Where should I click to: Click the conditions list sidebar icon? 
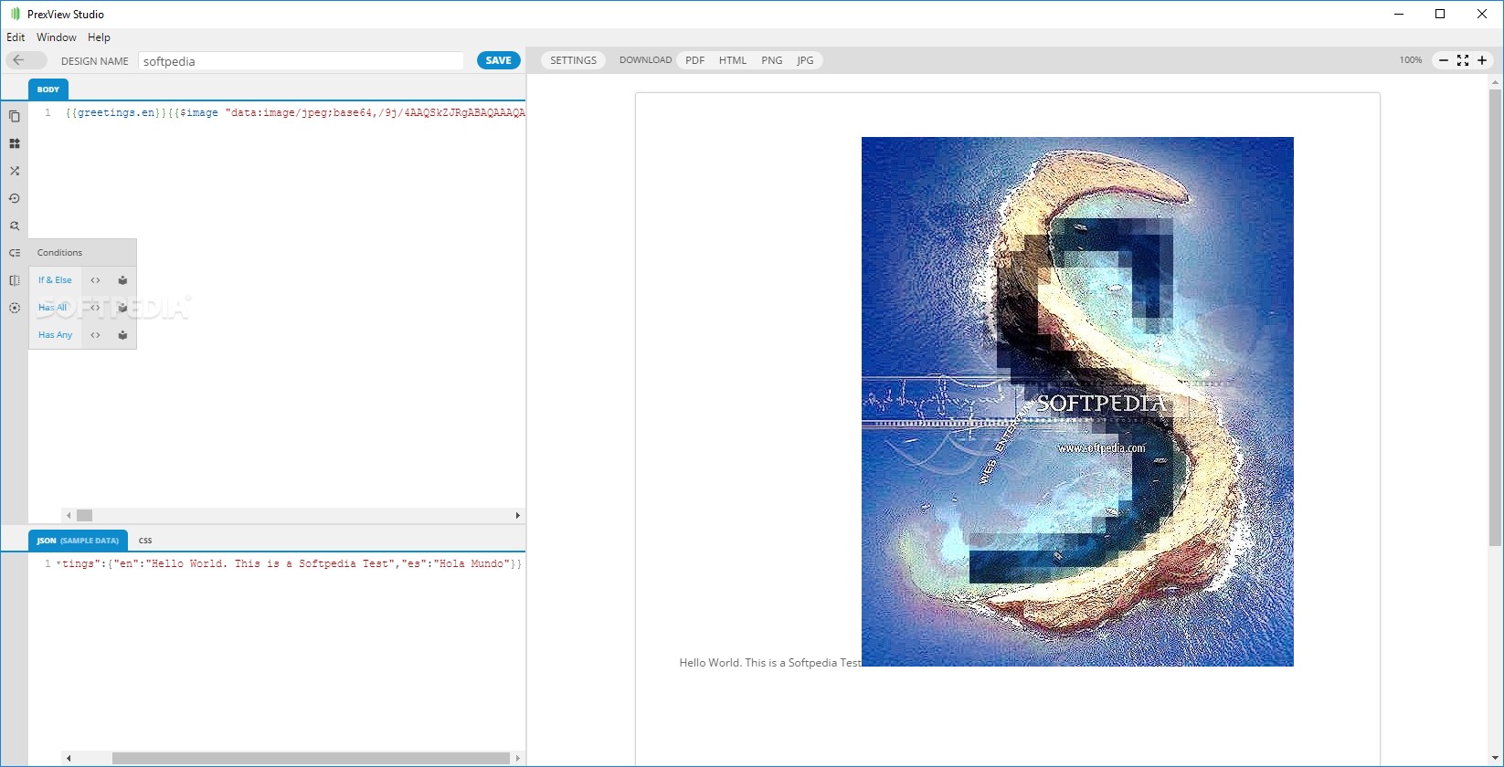click(x=15, y=253)
